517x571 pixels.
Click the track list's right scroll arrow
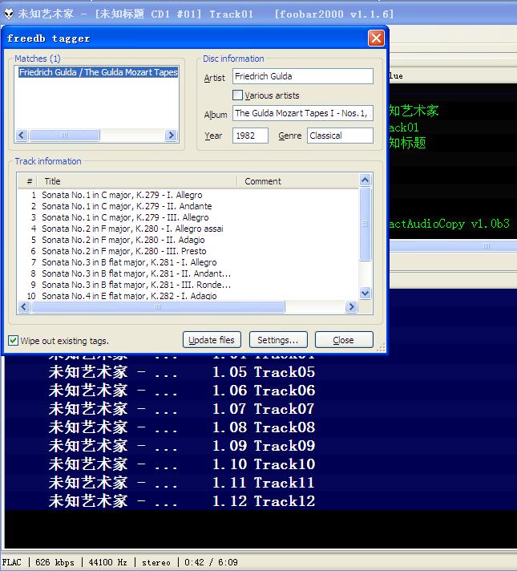pos(351,306)
